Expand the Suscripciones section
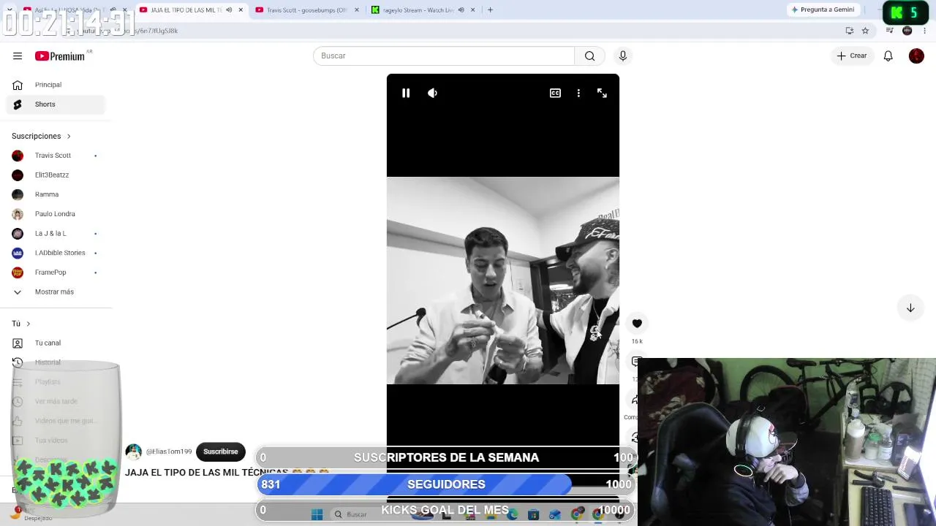The width and height of the screenshot is (936, 526). pos(42,136)
